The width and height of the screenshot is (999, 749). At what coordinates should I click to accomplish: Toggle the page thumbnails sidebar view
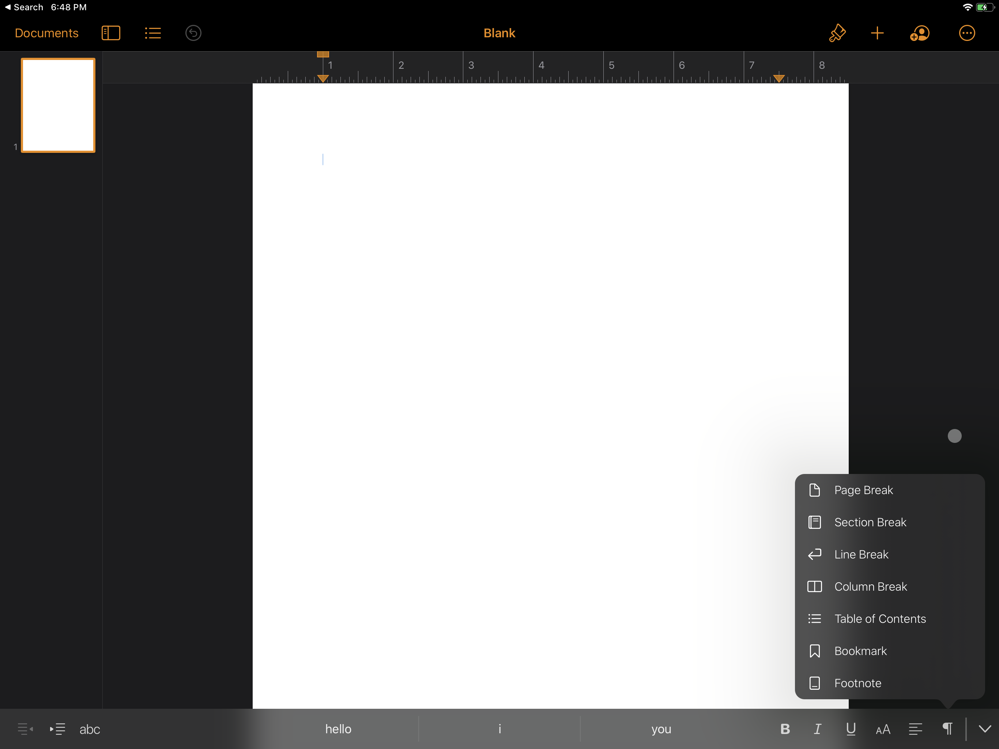111,33
